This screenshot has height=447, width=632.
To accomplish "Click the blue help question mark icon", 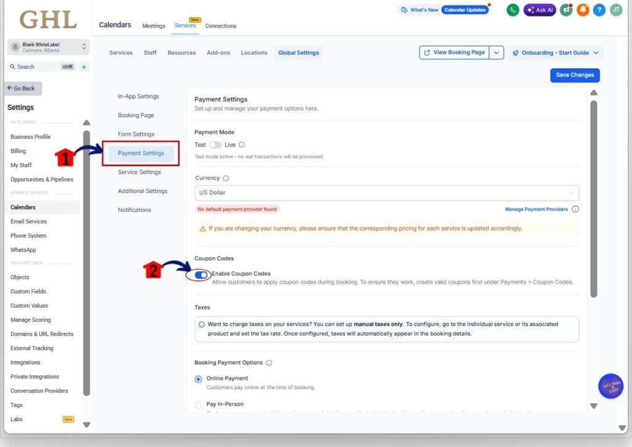I will click(x=599, y=10).
